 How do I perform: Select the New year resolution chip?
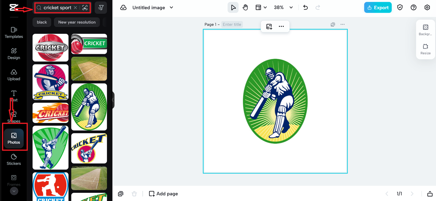(x=77, y=22)
